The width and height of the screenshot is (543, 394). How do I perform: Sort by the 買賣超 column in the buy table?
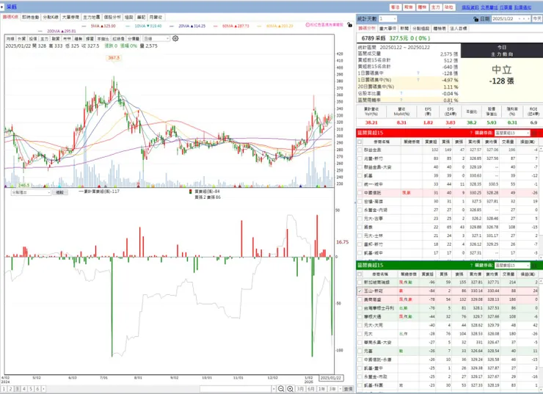pyautogui.click(x=431, y=142)
